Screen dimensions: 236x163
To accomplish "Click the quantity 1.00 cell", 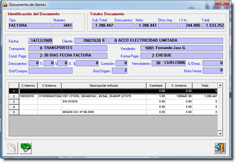I will (156, 96).
